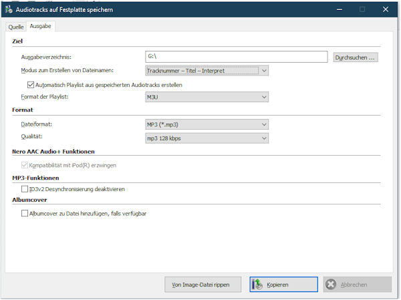This screenshot has width=401, height=300.
Task: Toggle automatic playlist creation checkbox
Action: point(31,85)
